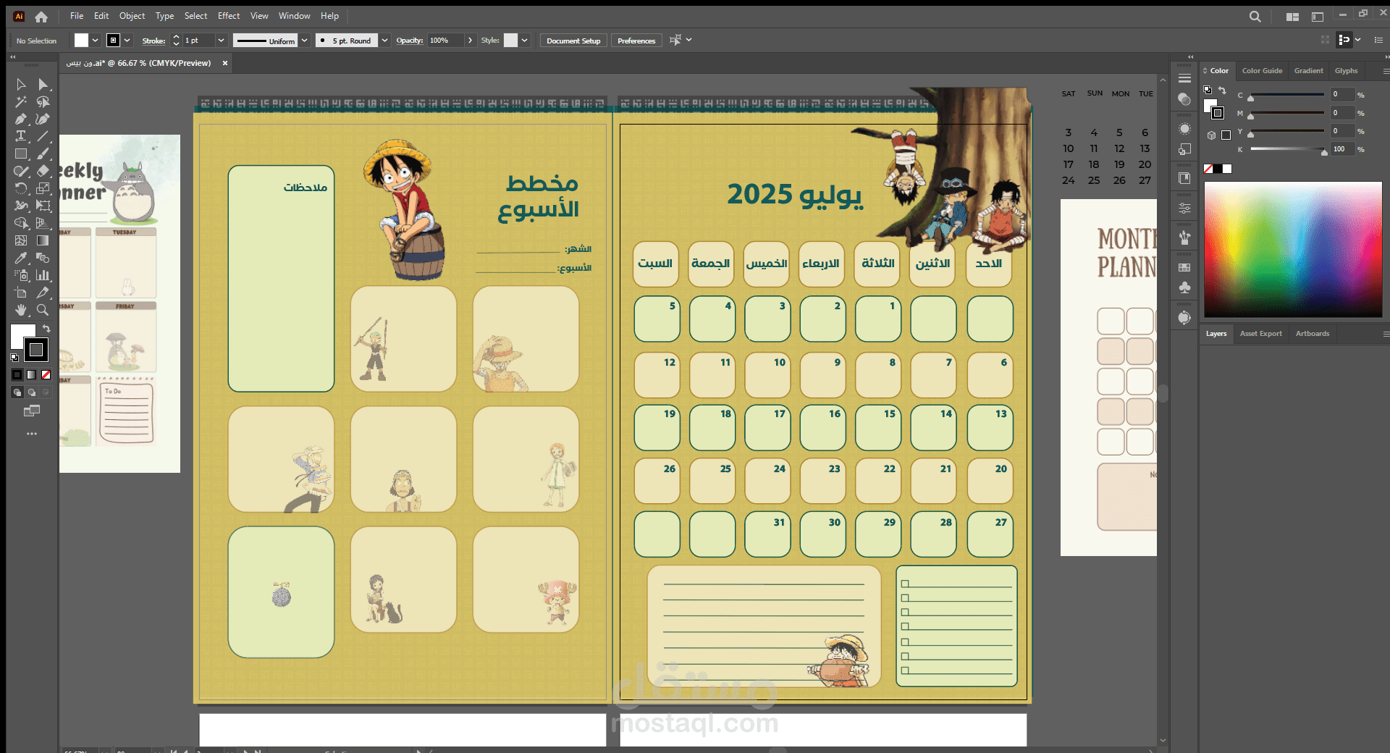1390x753 pixels.
Task: Set paint mode to Gradient
Action: click(x=31, y=374)
